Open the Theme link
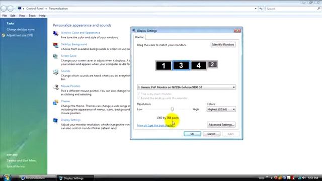This screenshot has height=181, width=322. (65, 101)
